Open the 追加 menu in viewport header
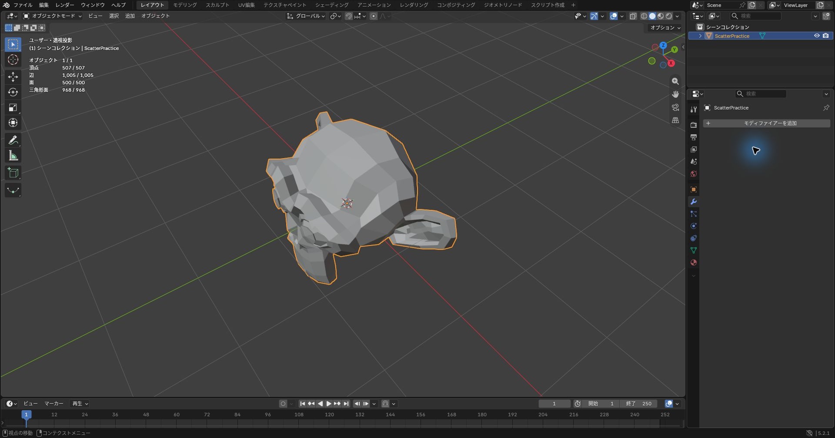 pyautogui.click(x=130, y=16)
